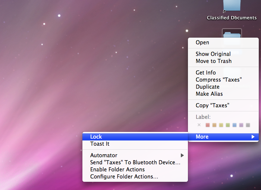The image size is (261, 190).
Task: Apply the orange label color
Action: tap(214, 125)
